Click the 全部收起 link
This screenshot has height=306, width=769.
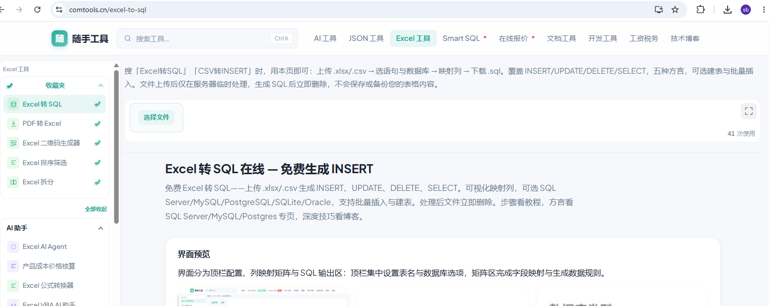[x=96, y=209]
